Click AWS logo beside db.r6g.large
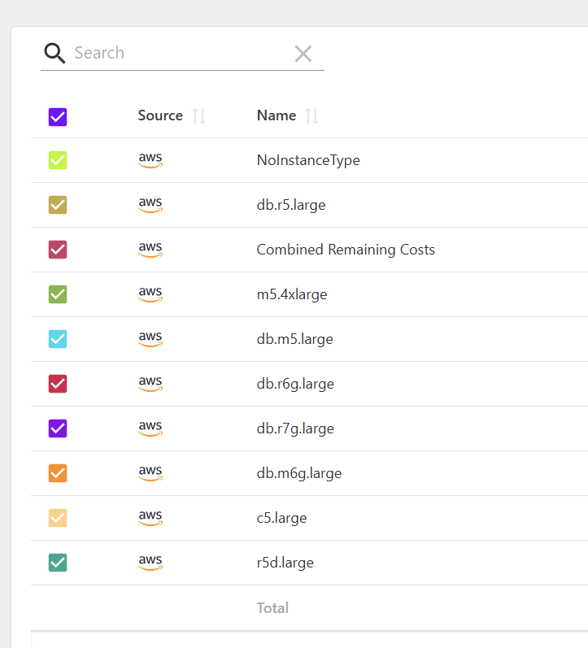588x648 pixels. tap(150, 384)
